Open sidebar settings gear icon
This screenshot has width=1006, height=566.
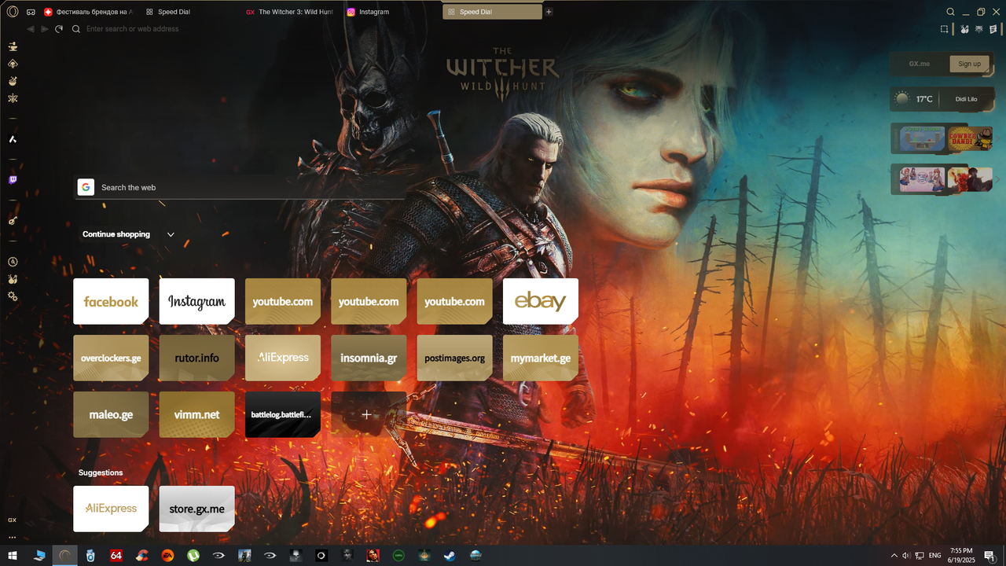(13, 296)
